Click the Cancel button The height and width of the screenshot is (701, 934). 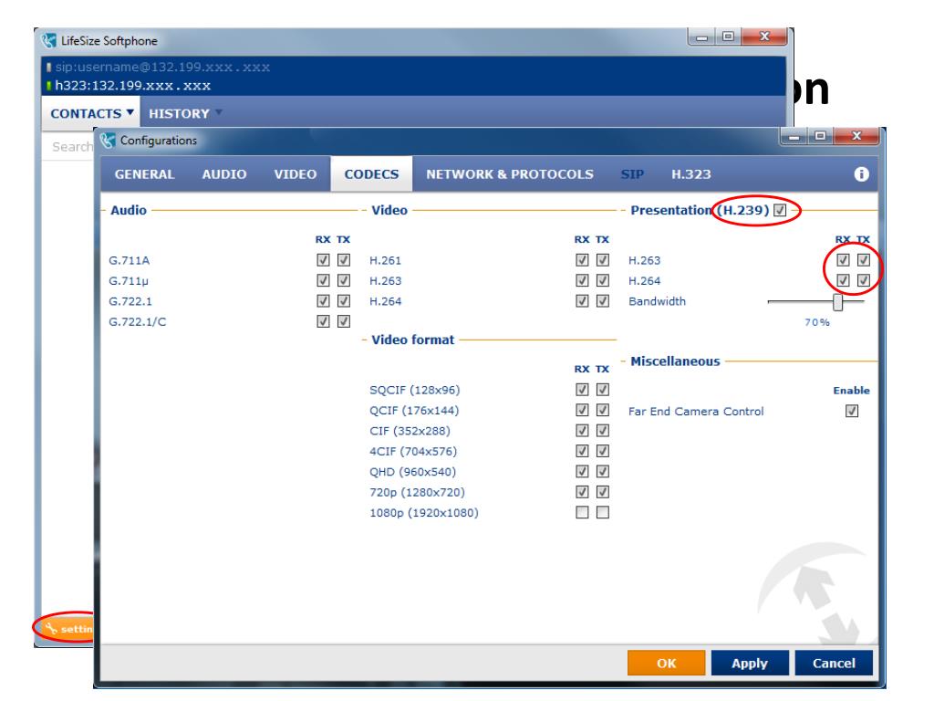[x=834, y=663]
